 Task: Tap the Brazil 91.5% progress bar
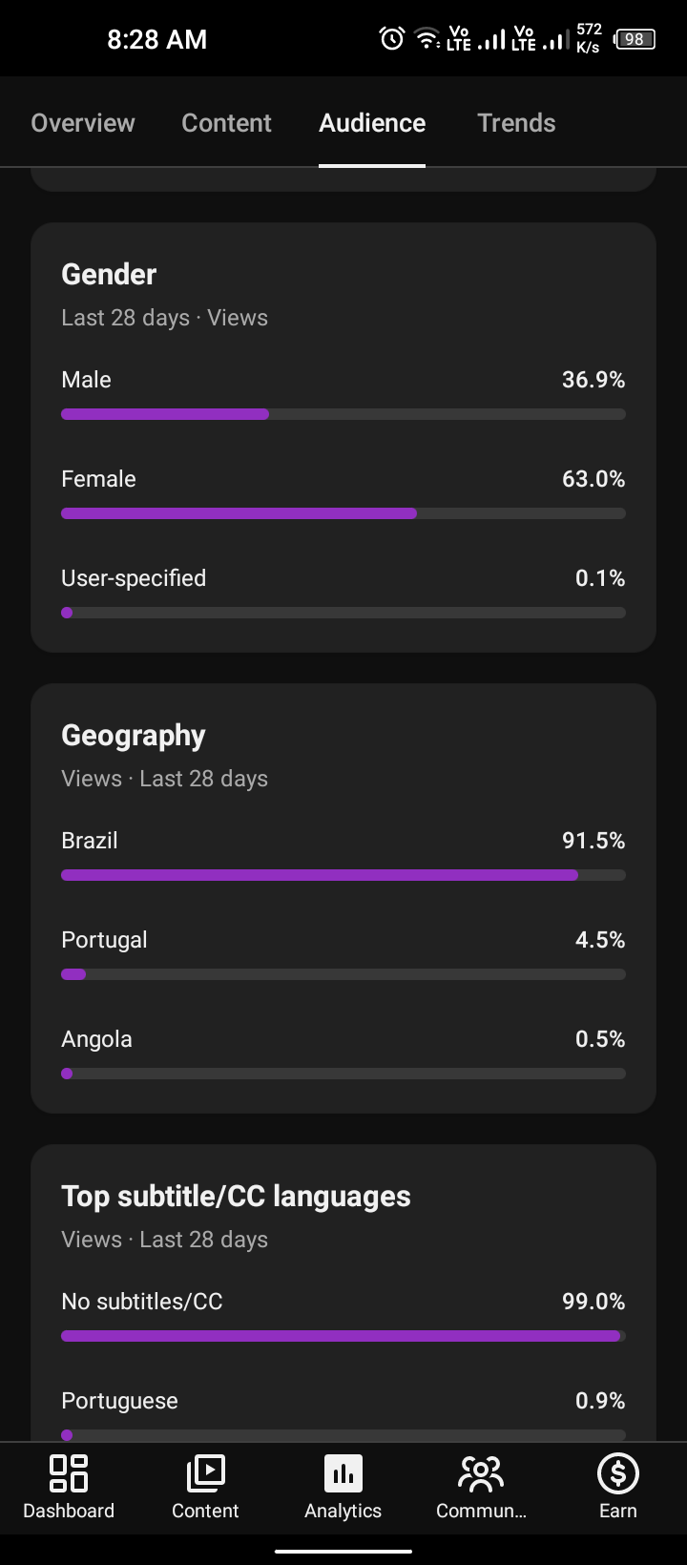click(343, 875)
